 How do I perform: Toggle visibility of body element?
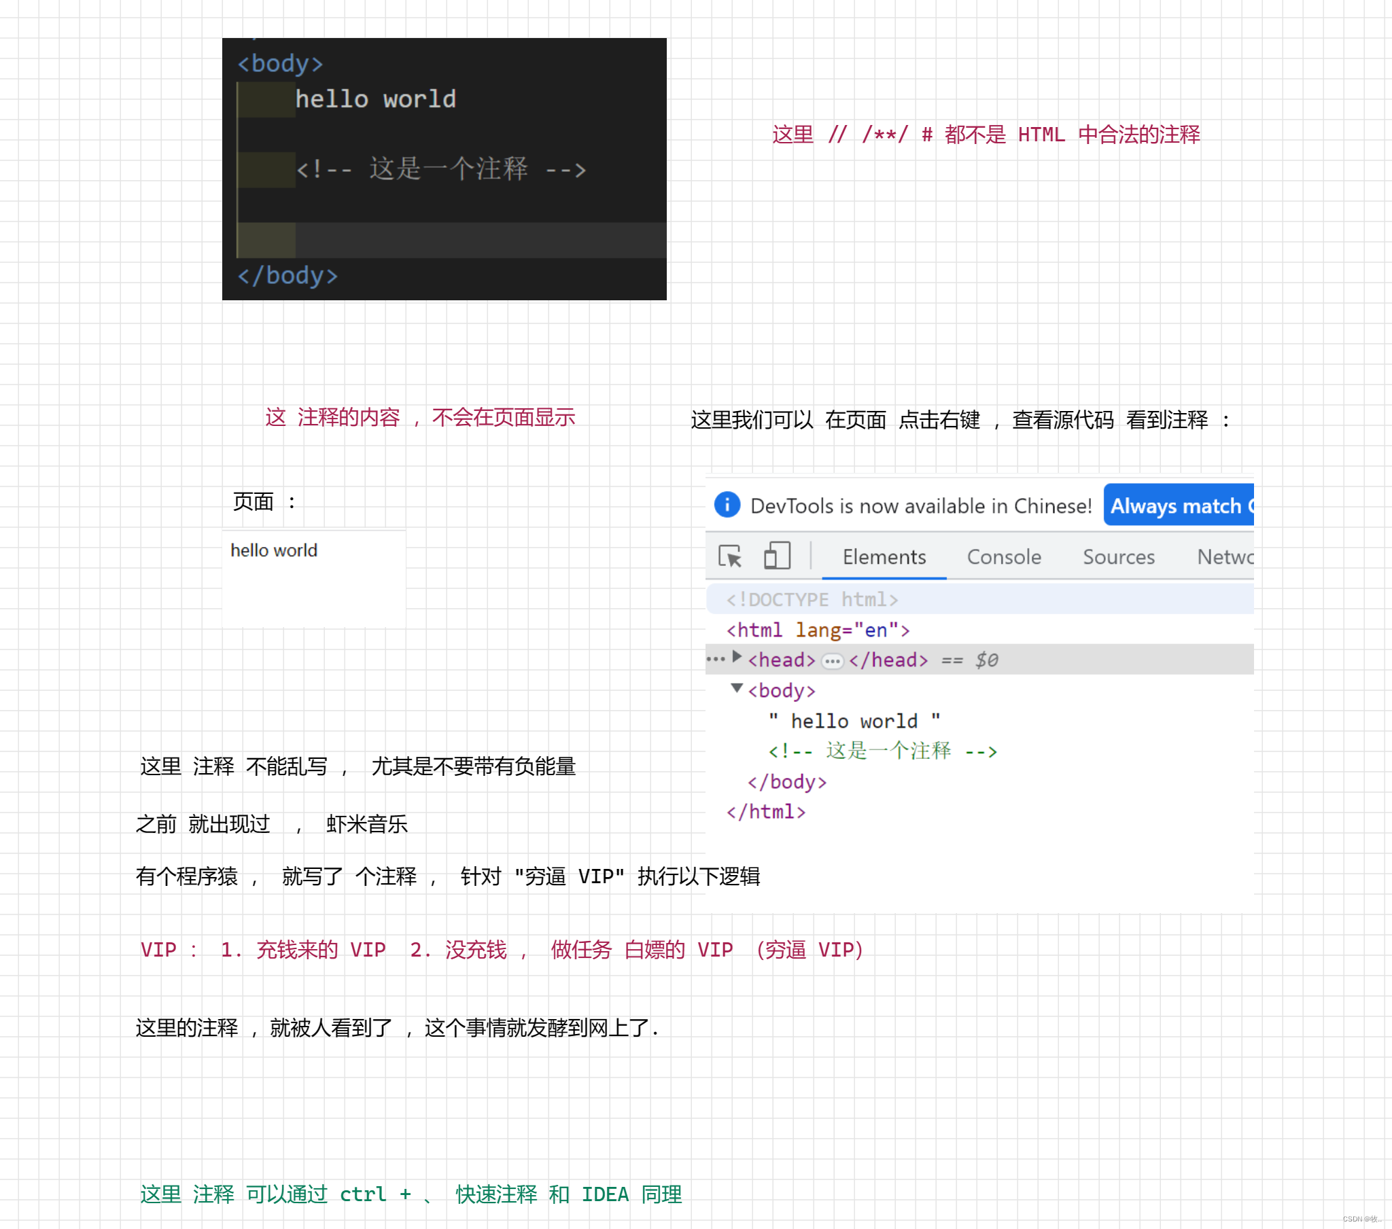tap(735, 690)
